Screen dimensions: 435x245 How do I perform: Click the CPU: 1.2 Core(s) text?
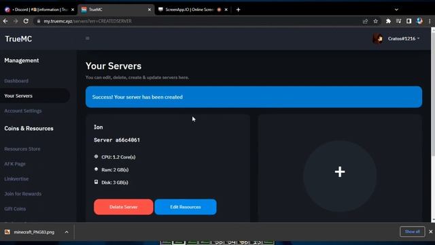[x=118, y=157]
